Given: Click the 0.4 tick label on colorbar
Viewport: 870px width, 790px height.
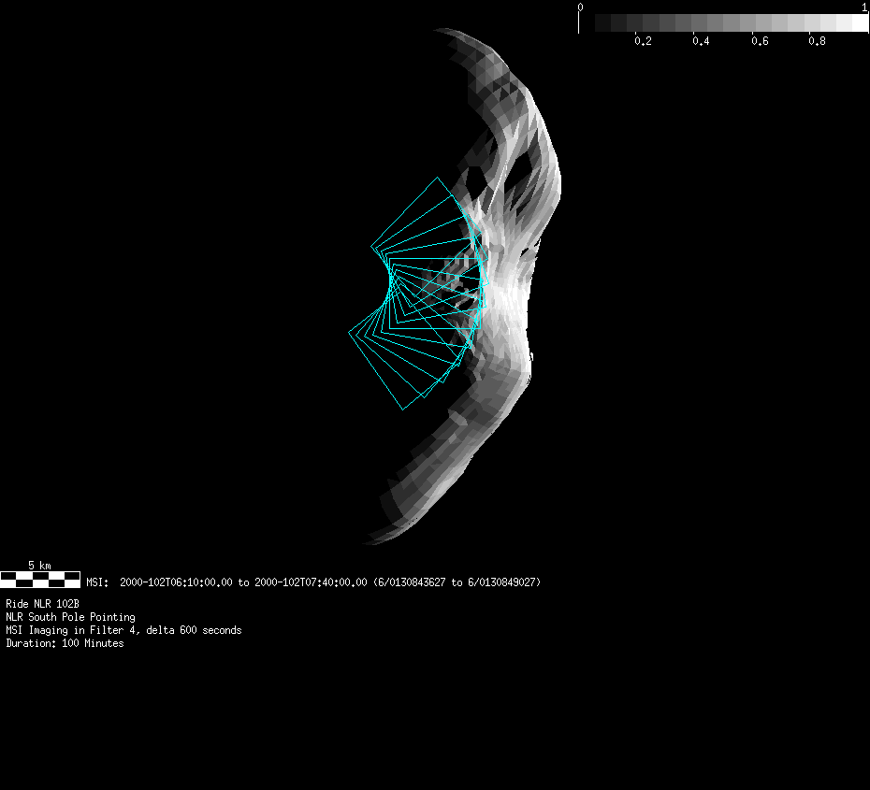Looking at the screenshot, I should coord(701,42).
